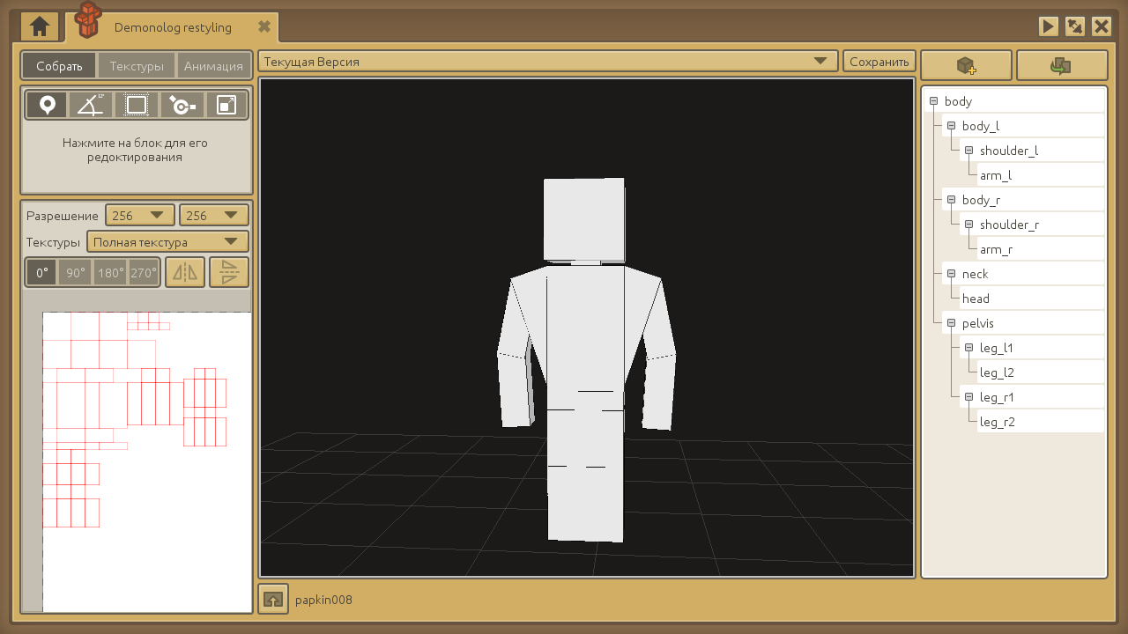Set texture rotation to 90°
The width and height of the screenshot is (1128, 634).
pos(76,273)
